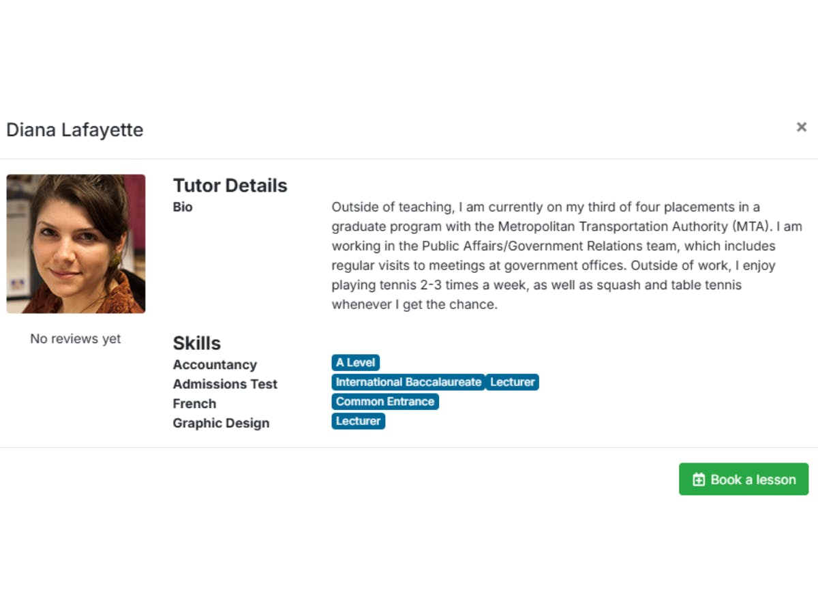Viewport: 818px width, 614px height.
Task: Click the calendar-plus icon on Book a lesson
Action: (699, 480)
